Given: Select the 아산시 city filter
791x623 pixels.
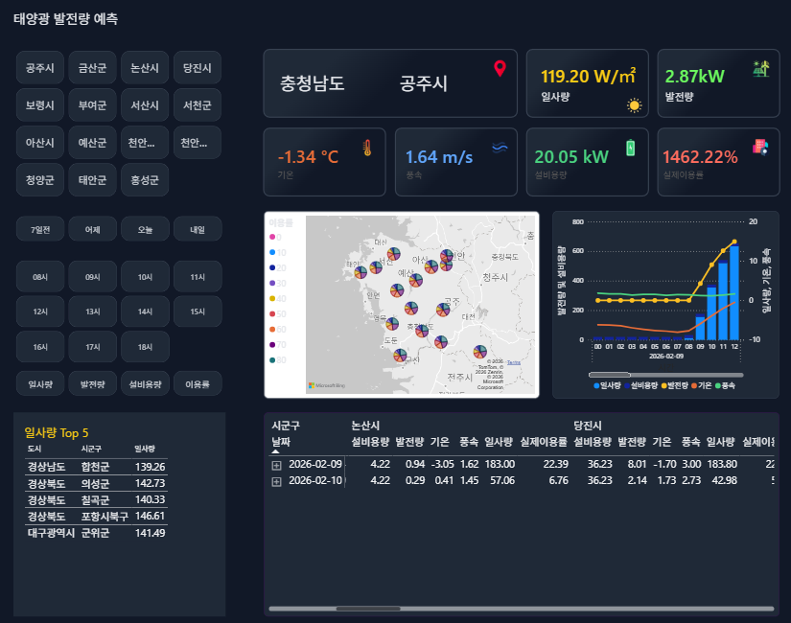Looking at the screenshot, I should point(40,142).
